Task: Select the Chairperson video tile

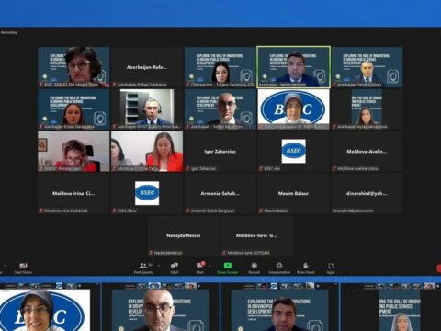Action: point(220,67)
